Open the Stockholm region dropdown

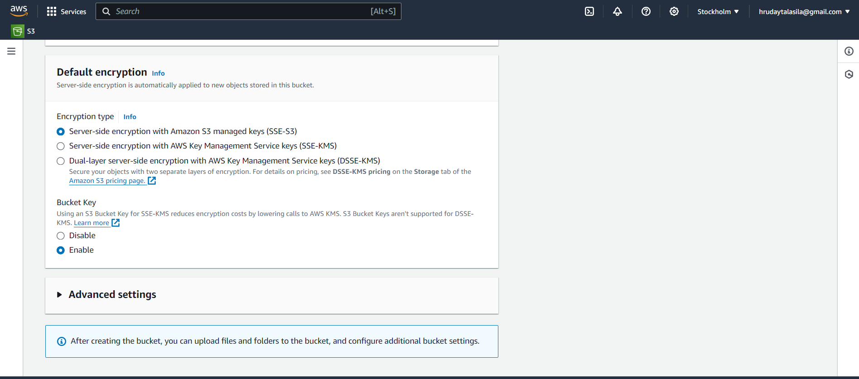(x=718, y=11)
